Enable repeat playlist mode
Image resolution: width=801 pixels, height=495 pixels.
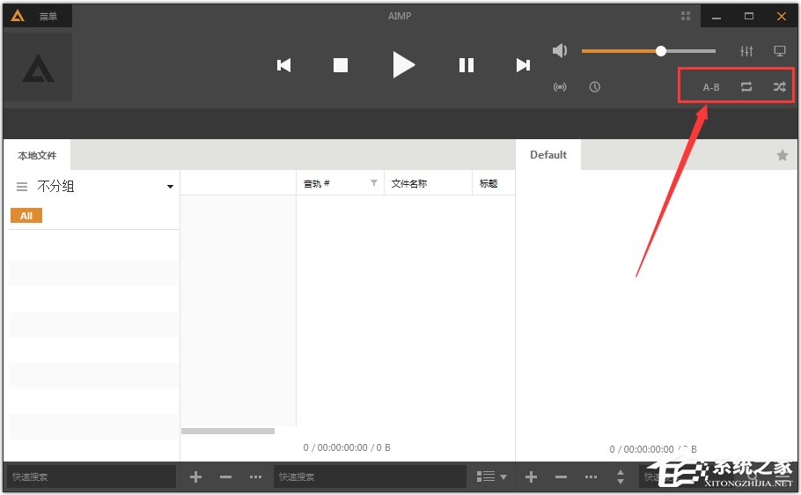coord(746,87)
